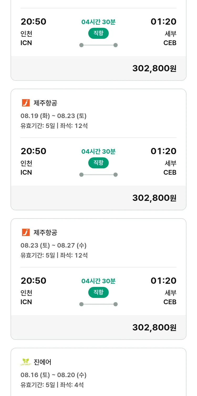
Task: Select date range 08.19 (화) ~ 08.23 (토)
Action: point(53,116)
